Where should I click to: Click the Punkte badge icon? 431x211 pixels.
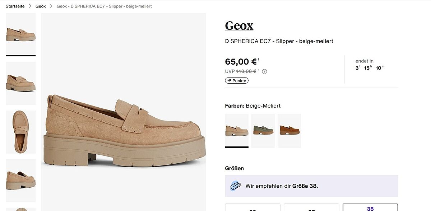tap(228, 81)
